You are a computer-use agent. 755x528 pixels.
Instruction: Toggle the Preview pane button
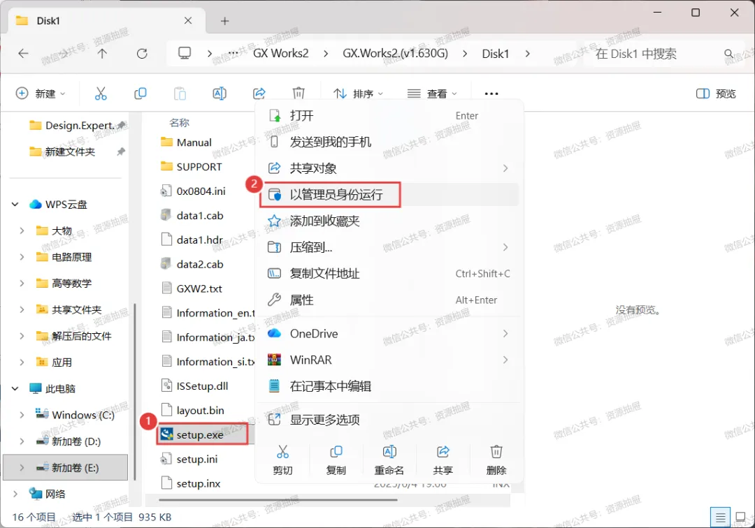[x=716, y=94]
